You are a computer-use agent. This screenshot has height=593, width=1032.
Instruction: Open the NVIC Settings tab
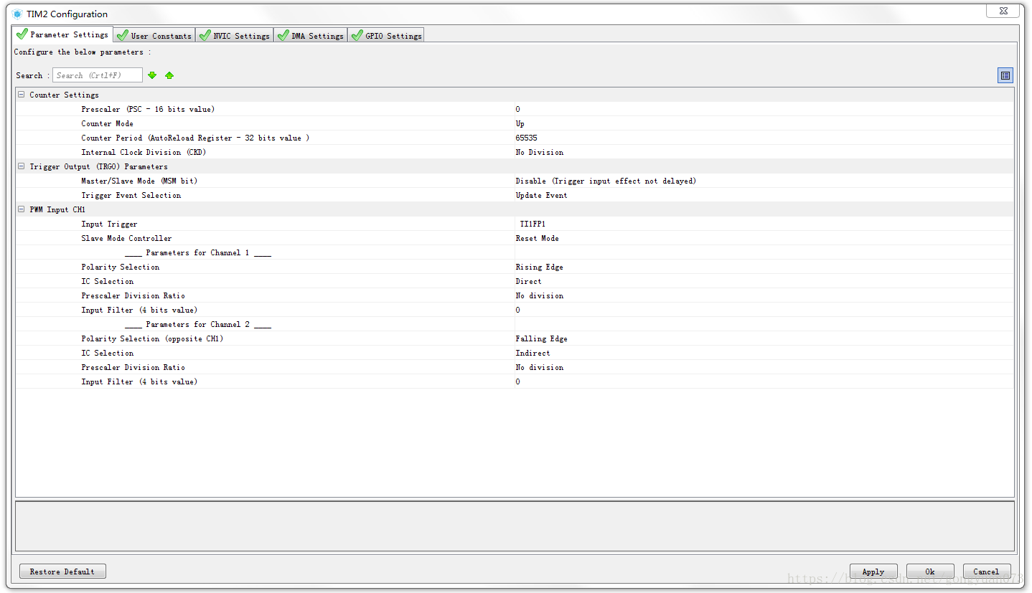[x=235, y=35]
